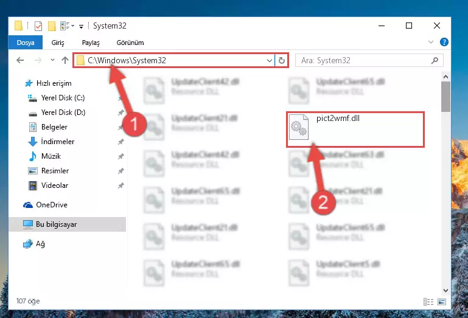The image size is (468, 318).
Task: Open Yerel Disk (D:) in sidebar
Action: pos(63,112)
